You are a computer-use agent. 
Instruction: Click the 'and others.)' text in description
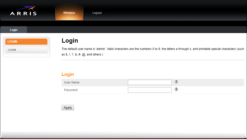pos(95,54)
